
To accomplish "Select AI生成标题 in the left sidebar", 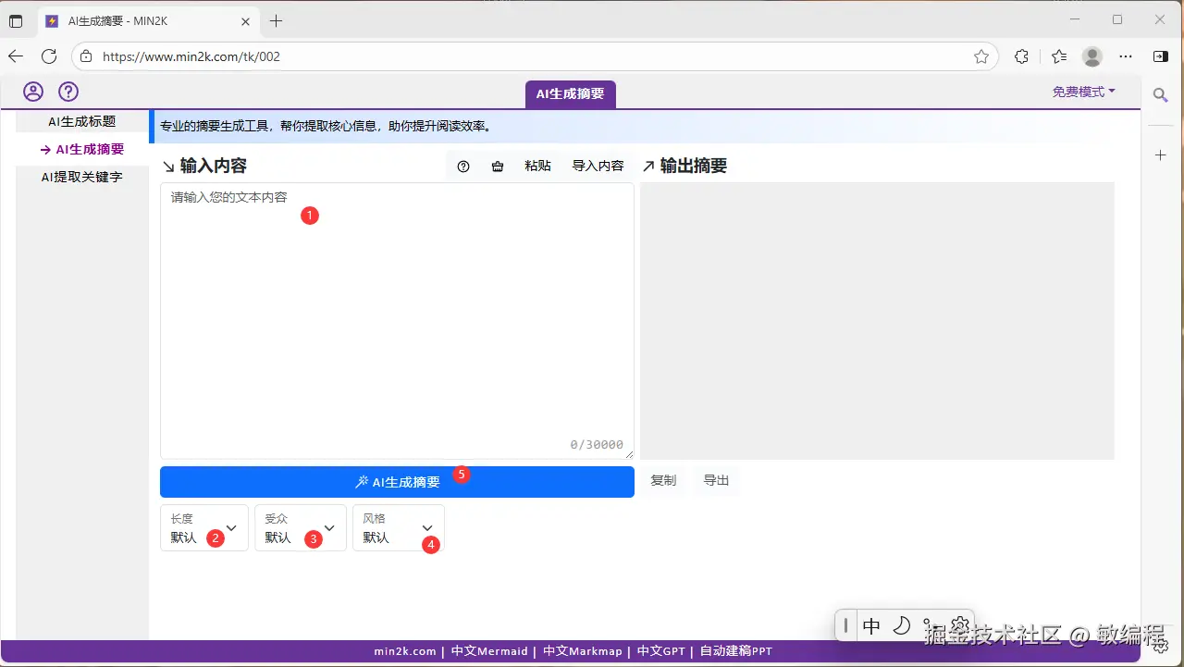I will click(x=81, y=120).
